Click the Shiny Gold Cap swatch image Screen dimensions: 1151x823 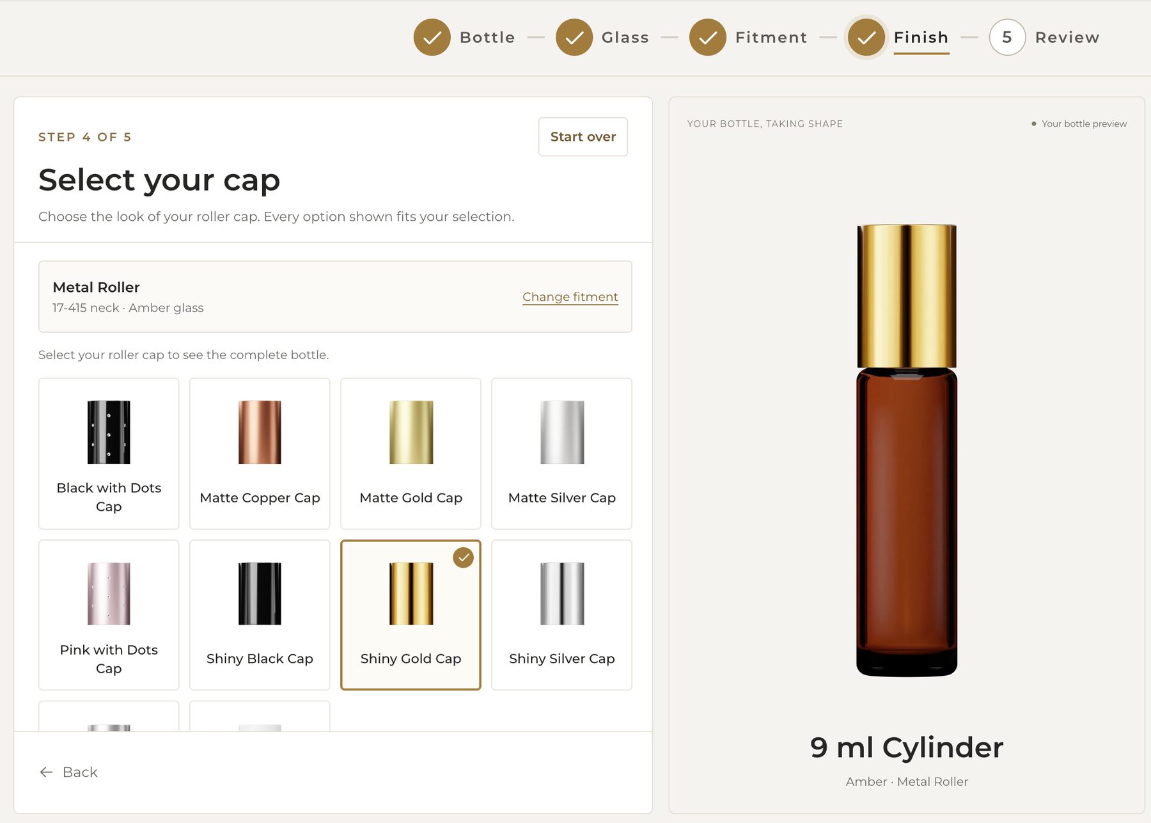411,594
